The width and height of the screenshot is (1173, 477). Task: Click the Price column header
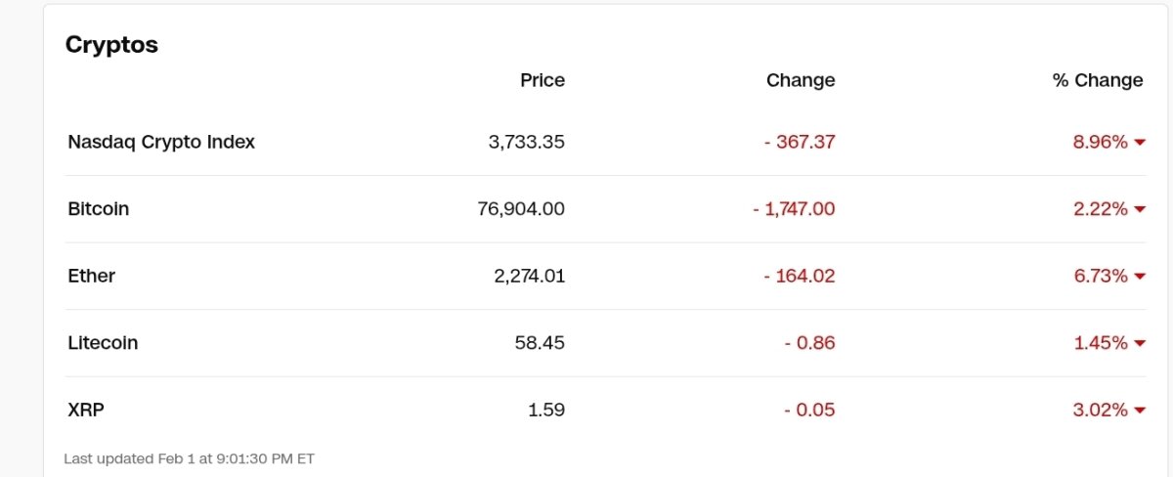(543, 80)
